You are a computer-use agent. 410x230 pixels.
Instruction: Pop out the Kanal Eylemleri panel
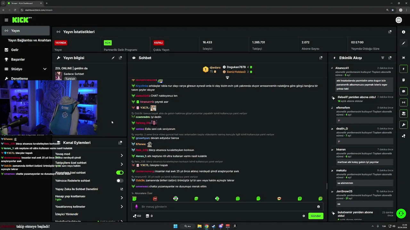click(120, 143)
